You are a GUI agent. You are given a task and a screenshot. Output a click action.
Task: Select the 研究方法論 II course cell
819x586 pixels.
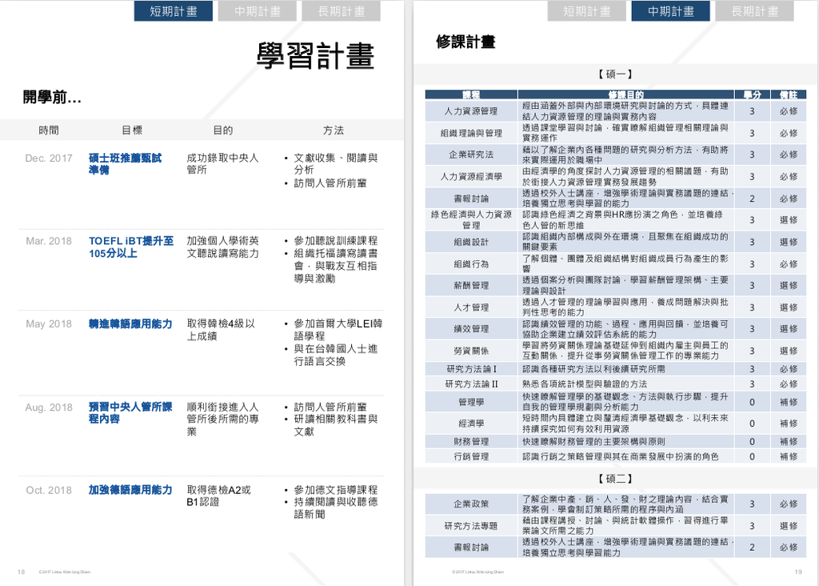pos(471,384)
